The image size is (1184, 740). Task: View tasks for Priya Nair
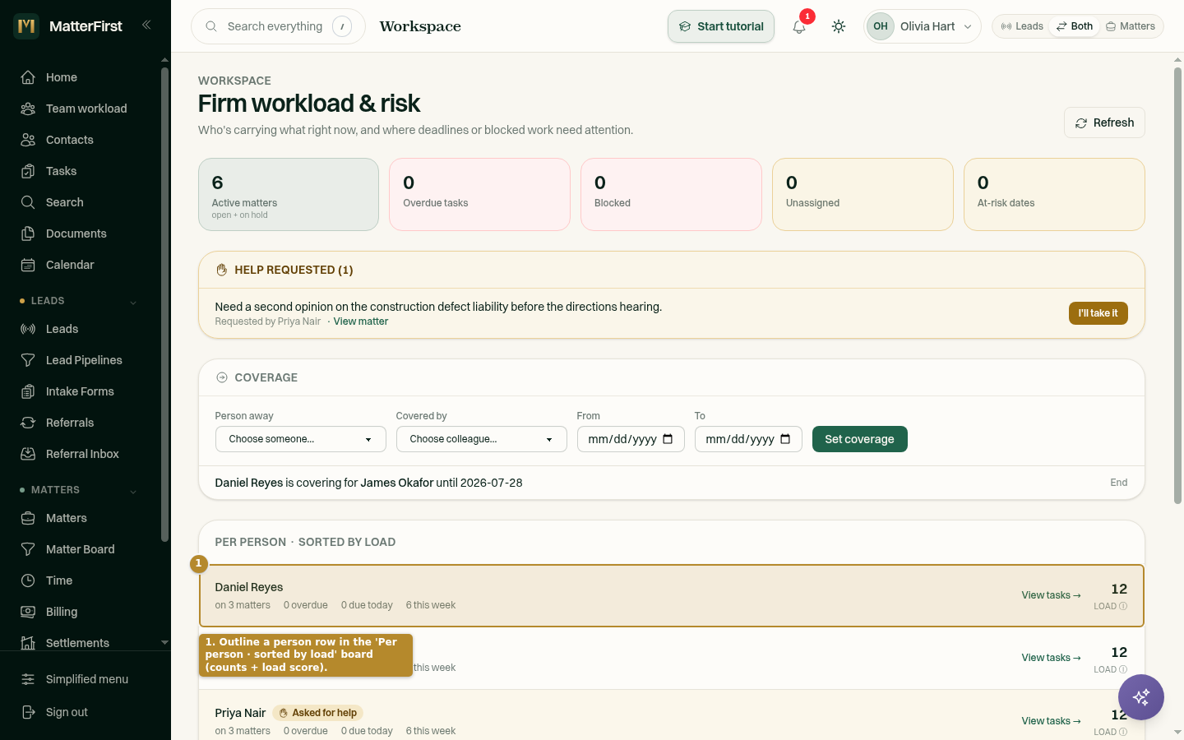pos(1051,721)
